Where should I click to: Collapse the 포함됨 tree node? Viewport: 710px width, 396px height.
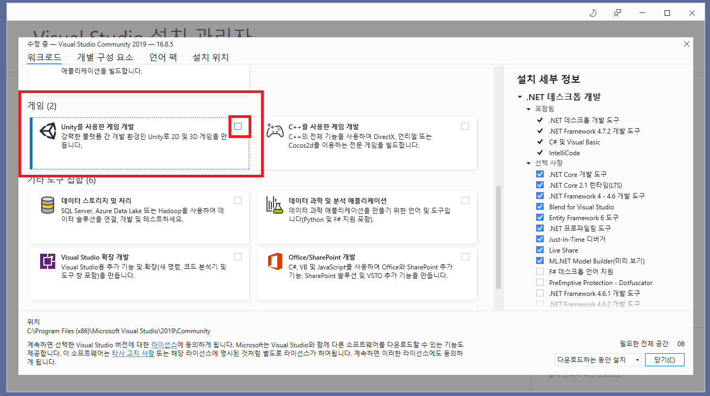[x=529, y=109]
